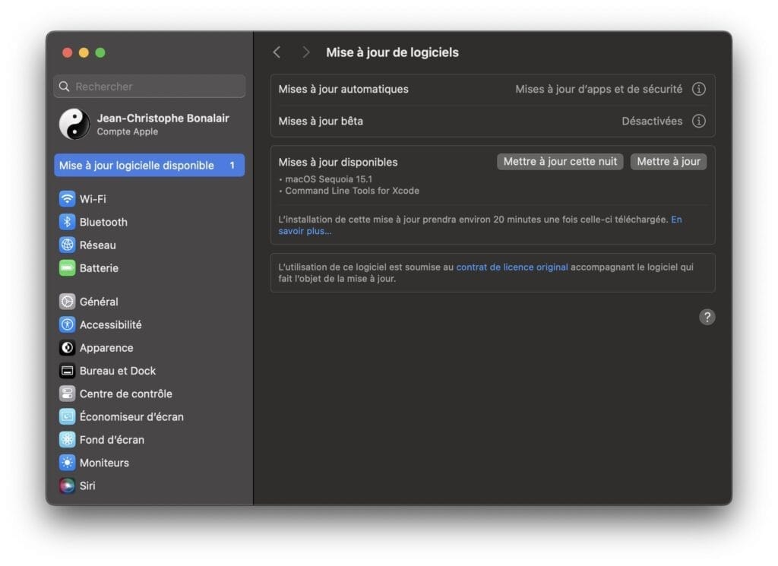The width and height of the screenshot is (778, 566).
Task: Click the Mettre à jour button
Action: coord(668,161)
